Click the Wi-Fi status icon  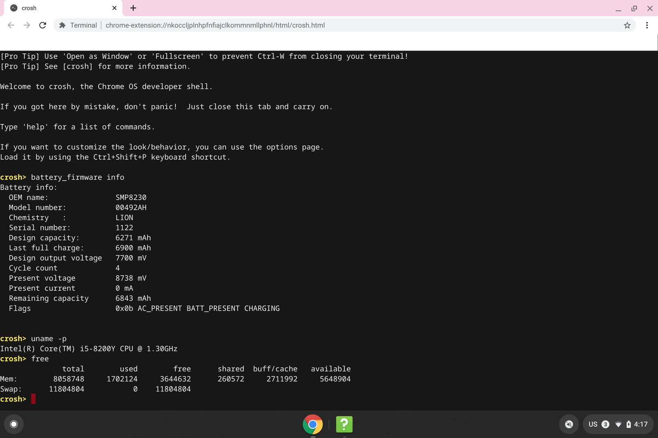(618, 424)
